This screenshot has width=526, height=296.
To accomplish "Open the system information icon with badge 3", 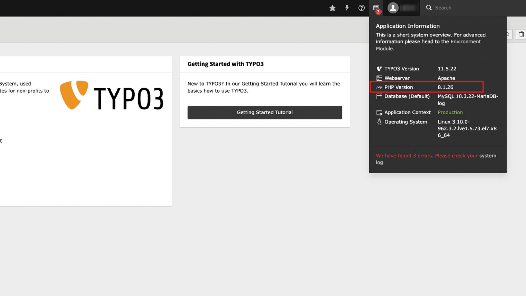I will [x=376, y=8].
